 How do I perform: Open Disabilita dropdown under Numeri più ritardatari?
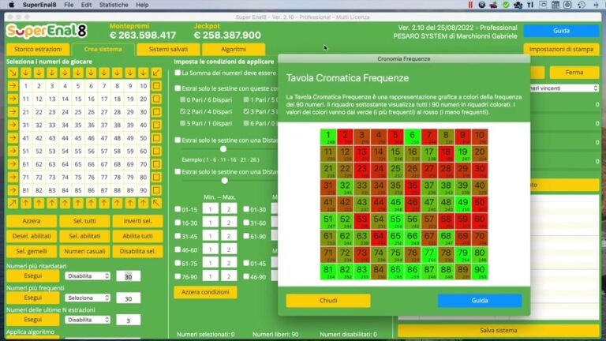tap(88, 275)
